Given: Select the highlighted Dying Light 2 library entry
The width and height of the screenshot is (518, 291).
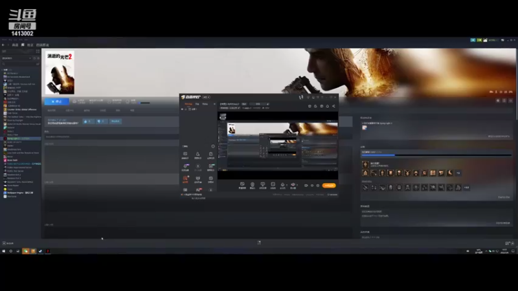Looking at the screenshot, I should click(x=21, y=138).
